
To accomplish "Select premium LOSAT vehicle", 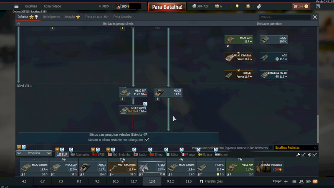I will [x=274, y=40].
